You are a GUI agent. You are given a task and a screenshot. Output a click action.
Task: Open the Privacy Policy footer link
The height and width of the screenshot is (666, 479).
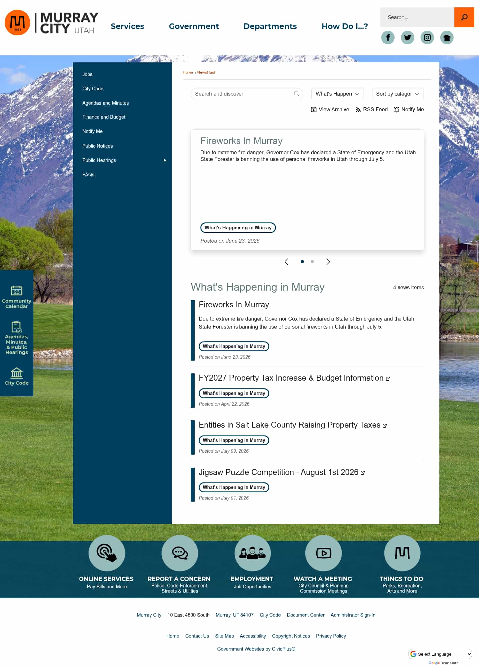[331, 636]
